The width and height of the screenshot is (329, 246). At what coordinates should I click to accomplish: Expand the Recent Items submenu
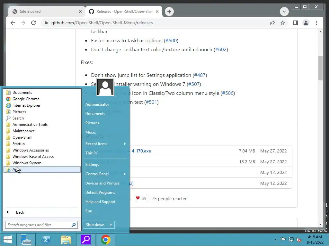105,144
